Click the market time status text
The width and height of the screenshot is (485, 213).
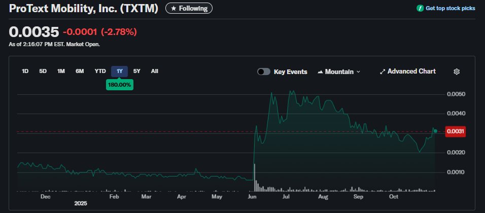(54, 44)
